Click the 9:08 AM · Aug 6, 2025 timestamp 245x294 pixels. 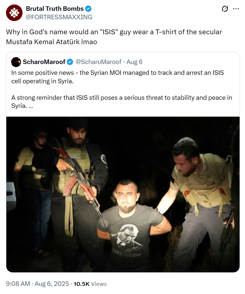(37, 284)
